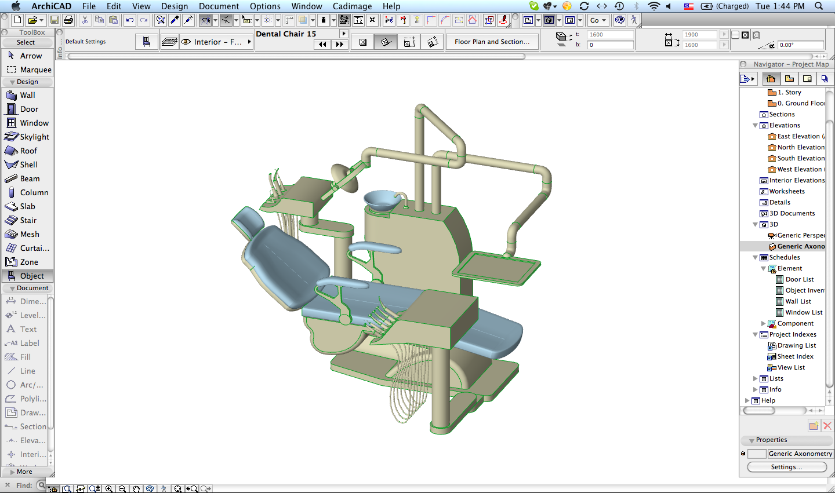The image size is (835, 493).
Task: Collapse the Elevations tree node
Action: click(755, 125)
